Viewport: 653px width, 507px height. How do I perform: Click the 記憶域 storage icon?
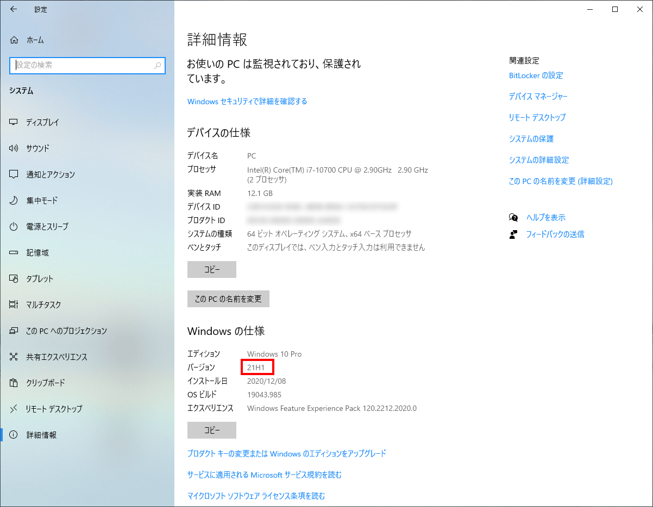(x=14, y=252)
